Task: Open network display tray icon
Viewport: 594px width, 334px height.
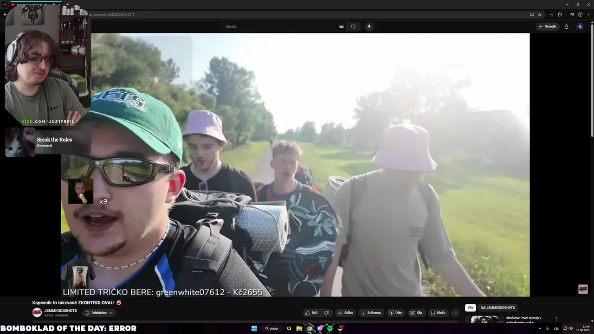Action: 565,328
